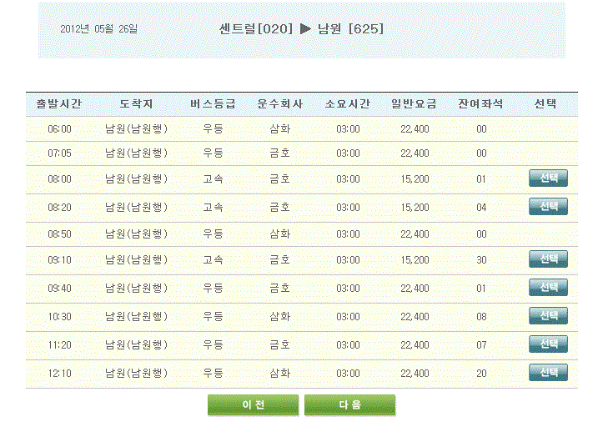Click the 09:40 departure time cell
603x427 pixels.
[59, 289]
